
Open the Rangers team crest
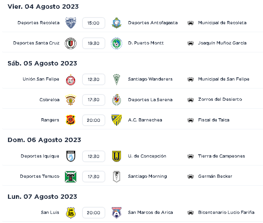click(x=70, y=120)
